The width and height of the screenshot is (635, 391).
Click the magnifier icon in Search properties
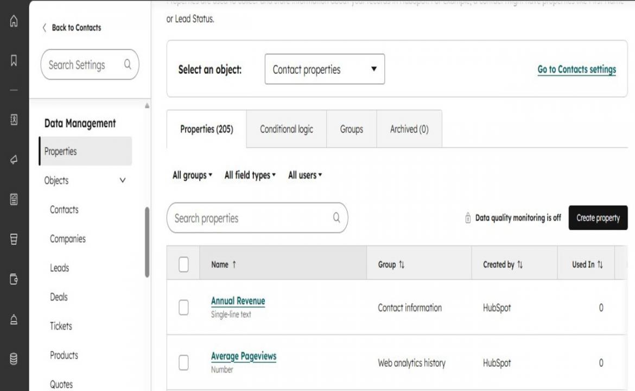336,218
